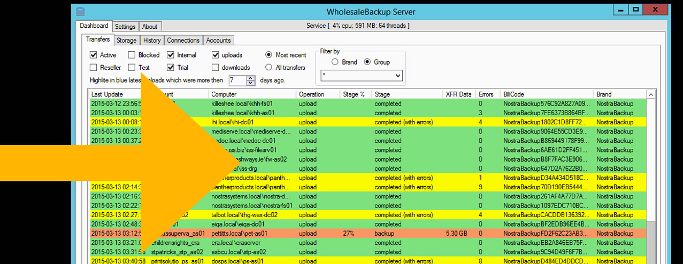The height and width of the screenshot is (264, 683).
Task: Sort by Stage column header
Action: click(x=408, y=94)
